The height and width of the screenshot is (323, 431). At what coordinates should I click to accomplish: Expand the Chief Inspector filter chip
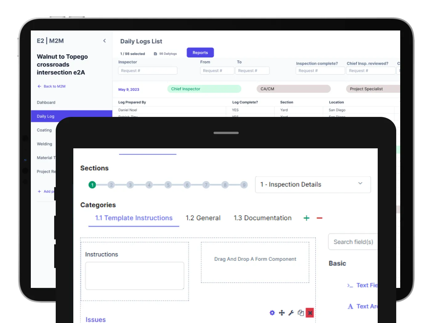[x=204, y=89]
